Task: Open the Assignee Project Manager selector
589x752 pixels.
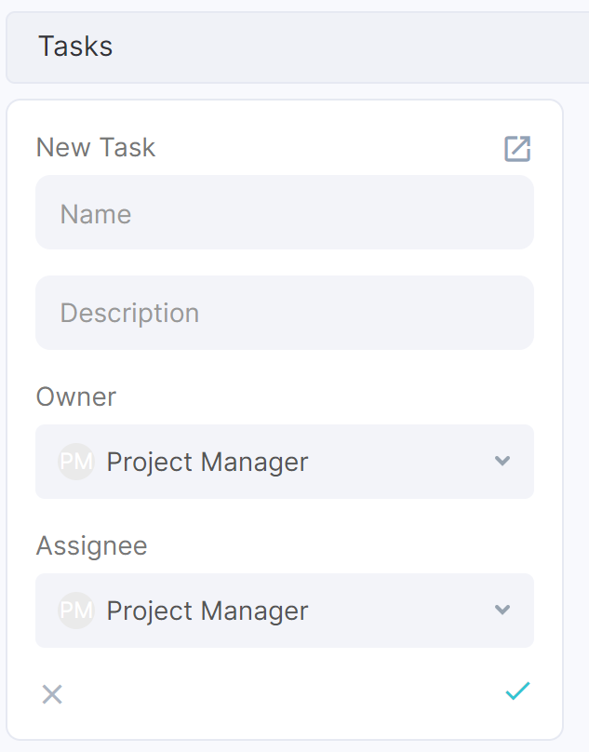Action: [285, 611]
